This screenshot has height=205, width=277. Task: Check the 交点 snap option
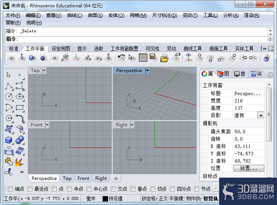[113, 189]
